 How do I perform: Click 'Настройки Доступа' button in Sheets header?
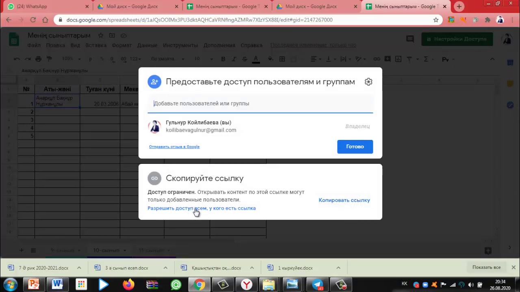coord(457,39)
